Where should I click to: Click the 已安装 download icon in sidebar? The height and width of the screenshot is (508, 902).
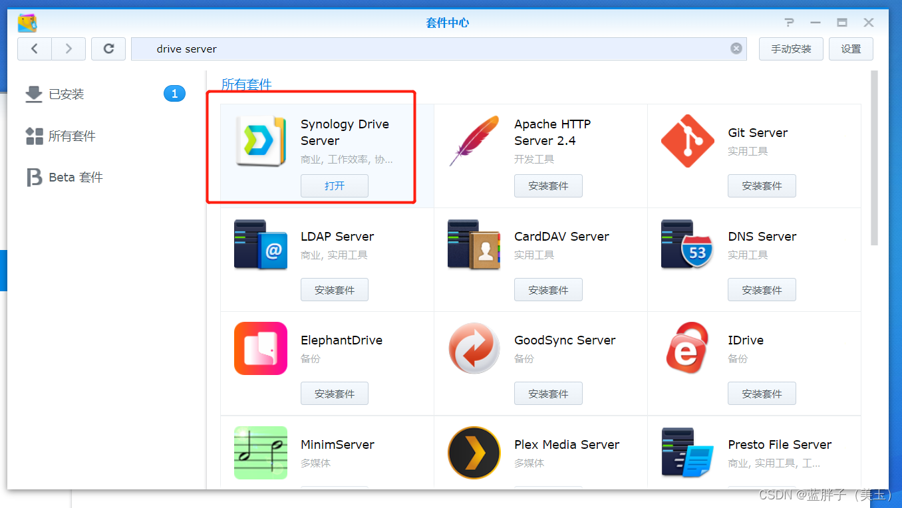click(34, 94)
